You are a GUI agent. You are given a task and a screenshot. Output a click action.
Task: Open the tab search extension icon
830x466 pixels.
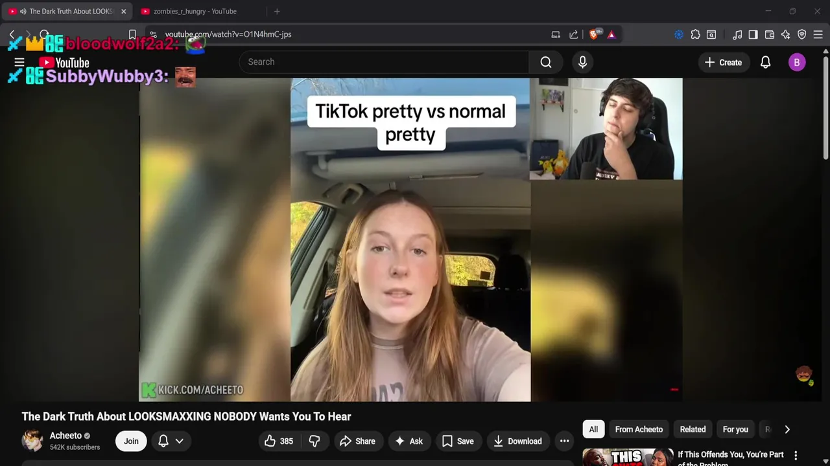(x=711, y=34)
